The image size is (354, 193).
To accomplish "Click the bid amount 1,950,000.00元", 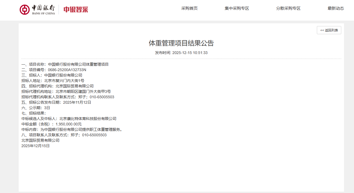I will (69, 124).
